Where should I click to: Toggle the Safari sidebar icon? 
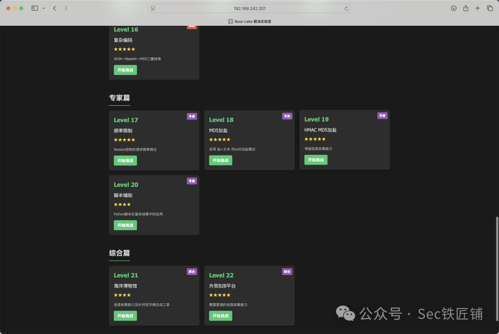[x=34, y=8]
